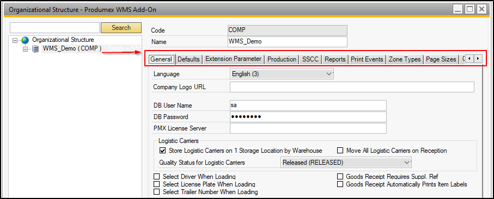Switch to the General tab
The height and width of the screenshot is (199, 494).
click(161, 59)
